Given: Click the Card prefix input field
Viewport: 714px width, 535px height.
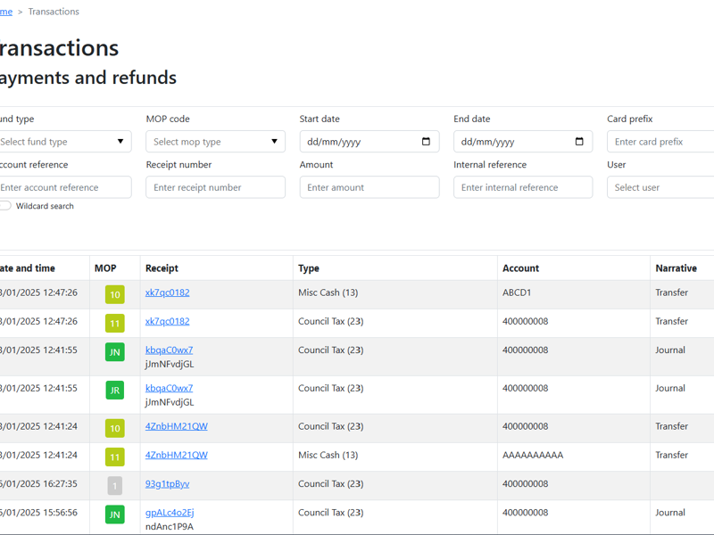Looking at the screenshot, I should 660,142.
